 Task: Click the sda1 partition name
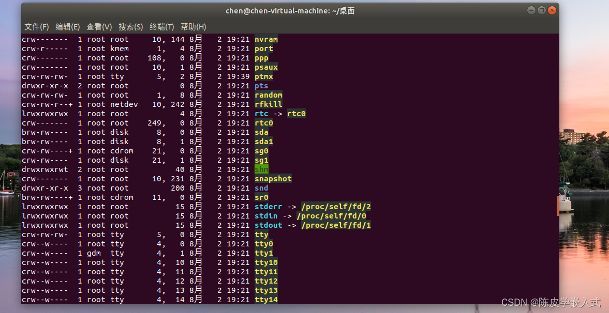[x=264, y=142]
